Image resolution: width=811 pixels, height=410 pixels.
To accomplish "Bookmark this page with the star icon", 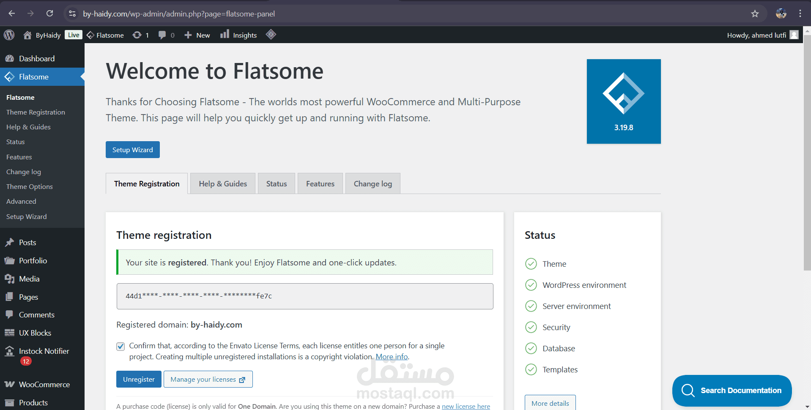I will pos(755,14).
